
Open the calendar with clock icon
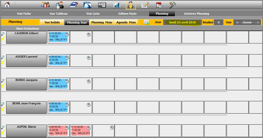tap(159, 5)
